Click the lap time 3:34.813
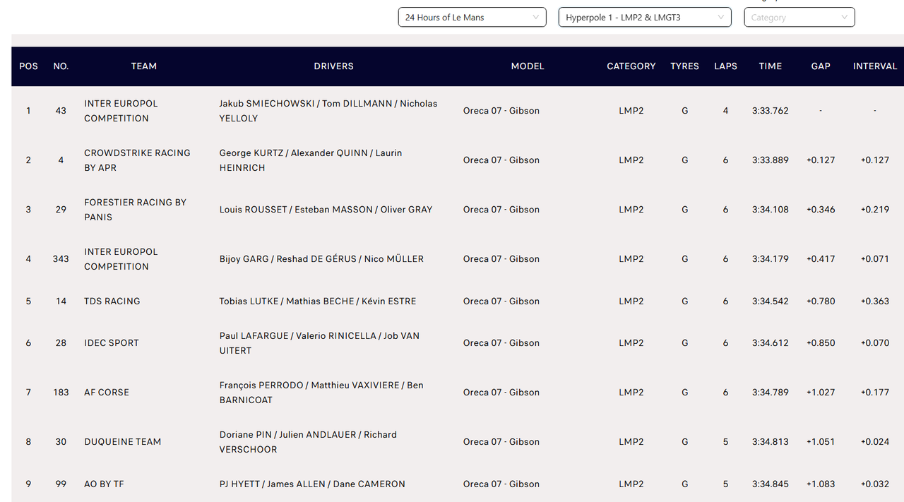Image resolution: width=904 pixels, height=502 pixels. pyautogui.click(x=771, y=442)
